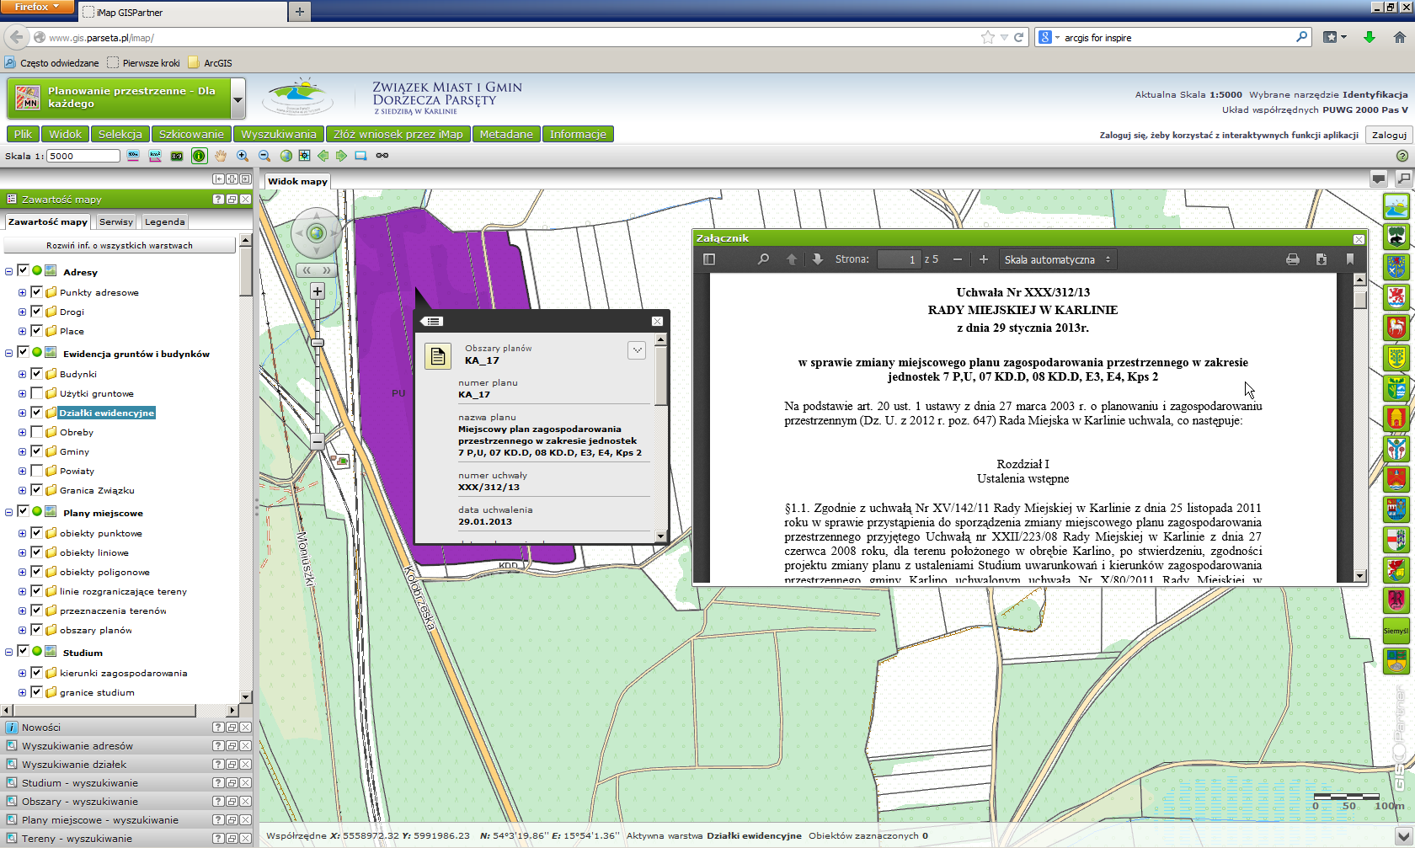Download the attachment PDF
Viewport: 1415px width, 848px height.
(x=1322, y=259)
